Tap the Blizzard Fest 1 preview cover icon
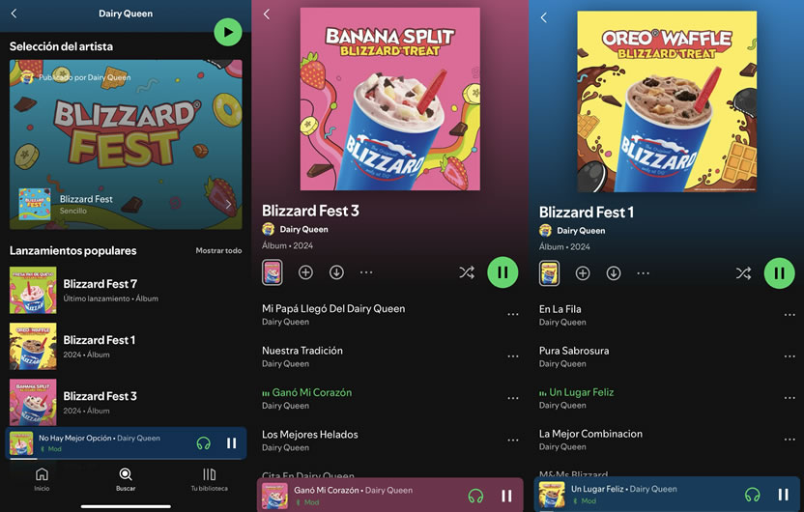Viewport: 804px width, 512px height. (x=549, y=273)
